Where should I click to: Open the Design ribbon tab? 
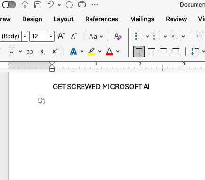click(x=32, y=19)
